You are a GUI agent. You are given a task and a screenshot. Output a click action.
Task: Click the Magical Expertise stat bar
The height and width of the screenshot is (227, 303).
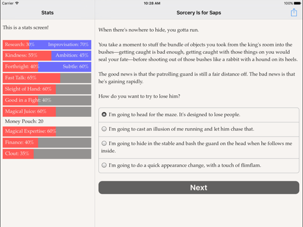(47, 132)
